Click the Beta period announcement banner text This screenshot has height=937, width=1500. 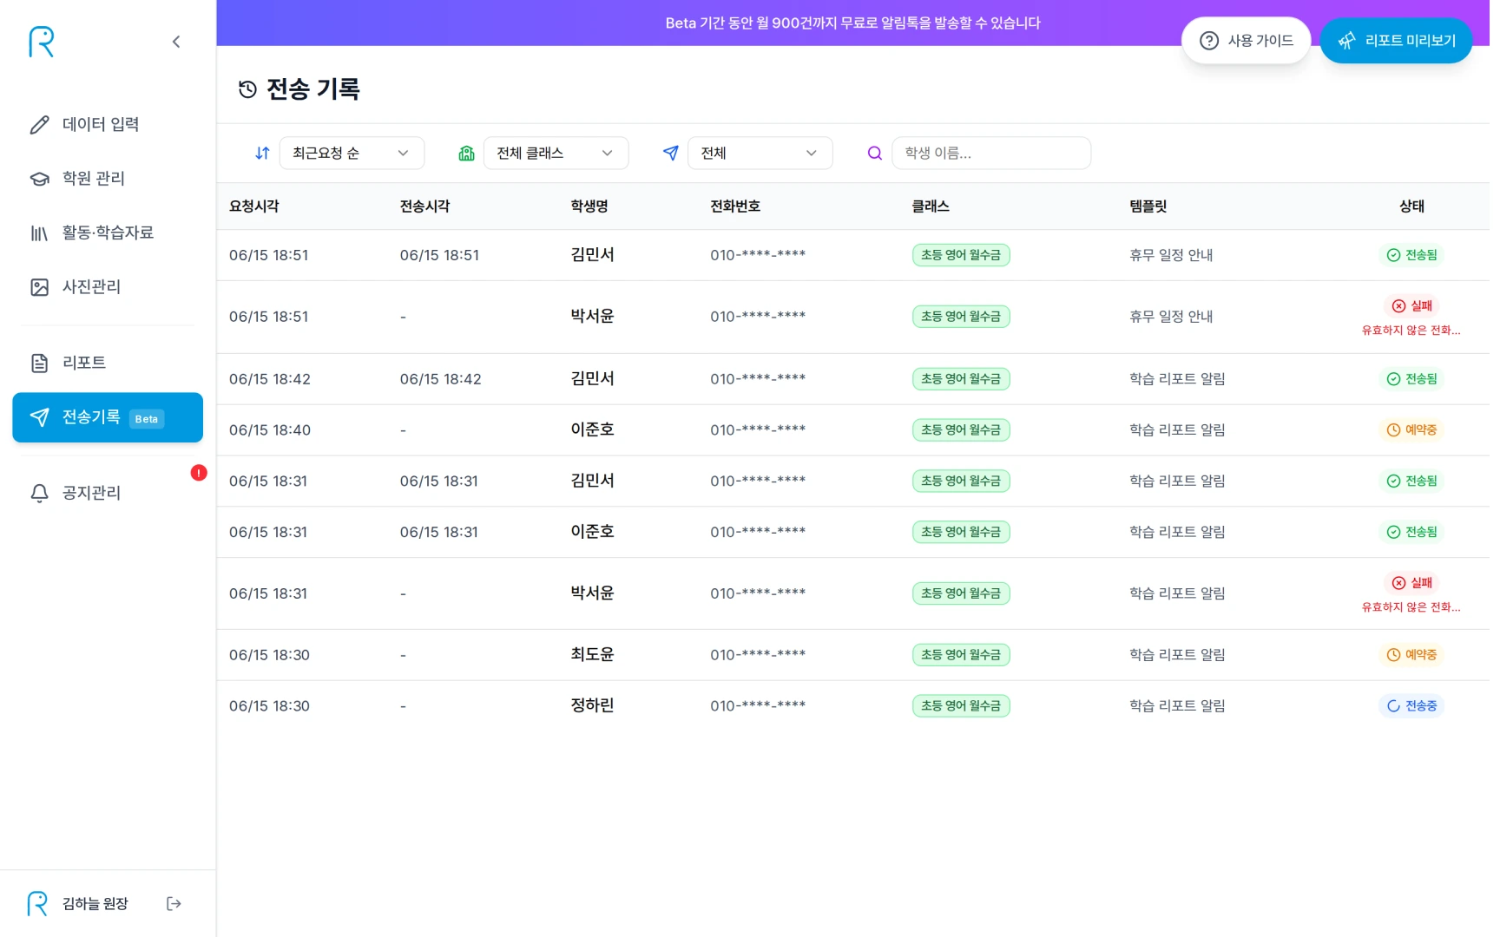[852, 23]
